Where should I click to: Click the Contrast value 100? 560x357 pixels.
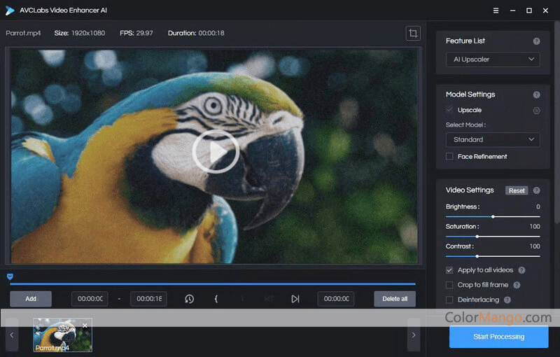535,246
